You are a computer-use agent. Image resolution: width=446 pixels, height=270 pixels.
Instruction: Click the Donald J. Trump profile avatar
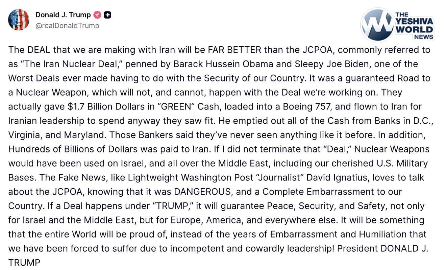pos(19,20)
